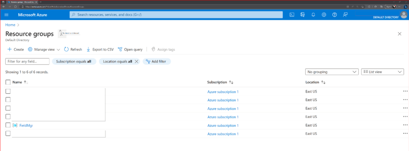
Task: Open the No grouping dropdown
Action: (x=332, y=72)
